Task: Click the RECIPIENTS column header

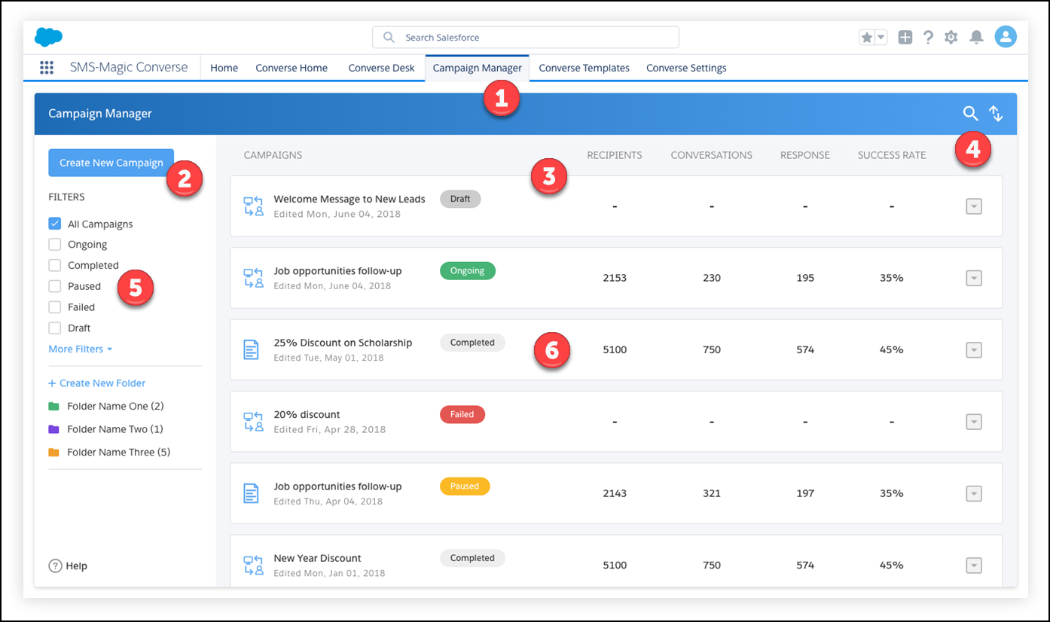Action: click(x=615, y=155)
